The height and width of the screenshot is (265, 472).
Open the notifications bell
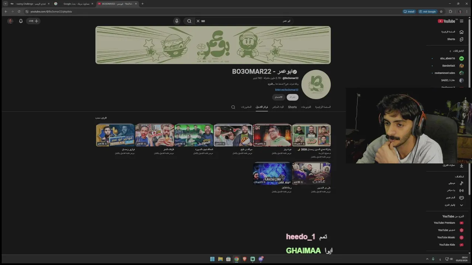point(21,21)
